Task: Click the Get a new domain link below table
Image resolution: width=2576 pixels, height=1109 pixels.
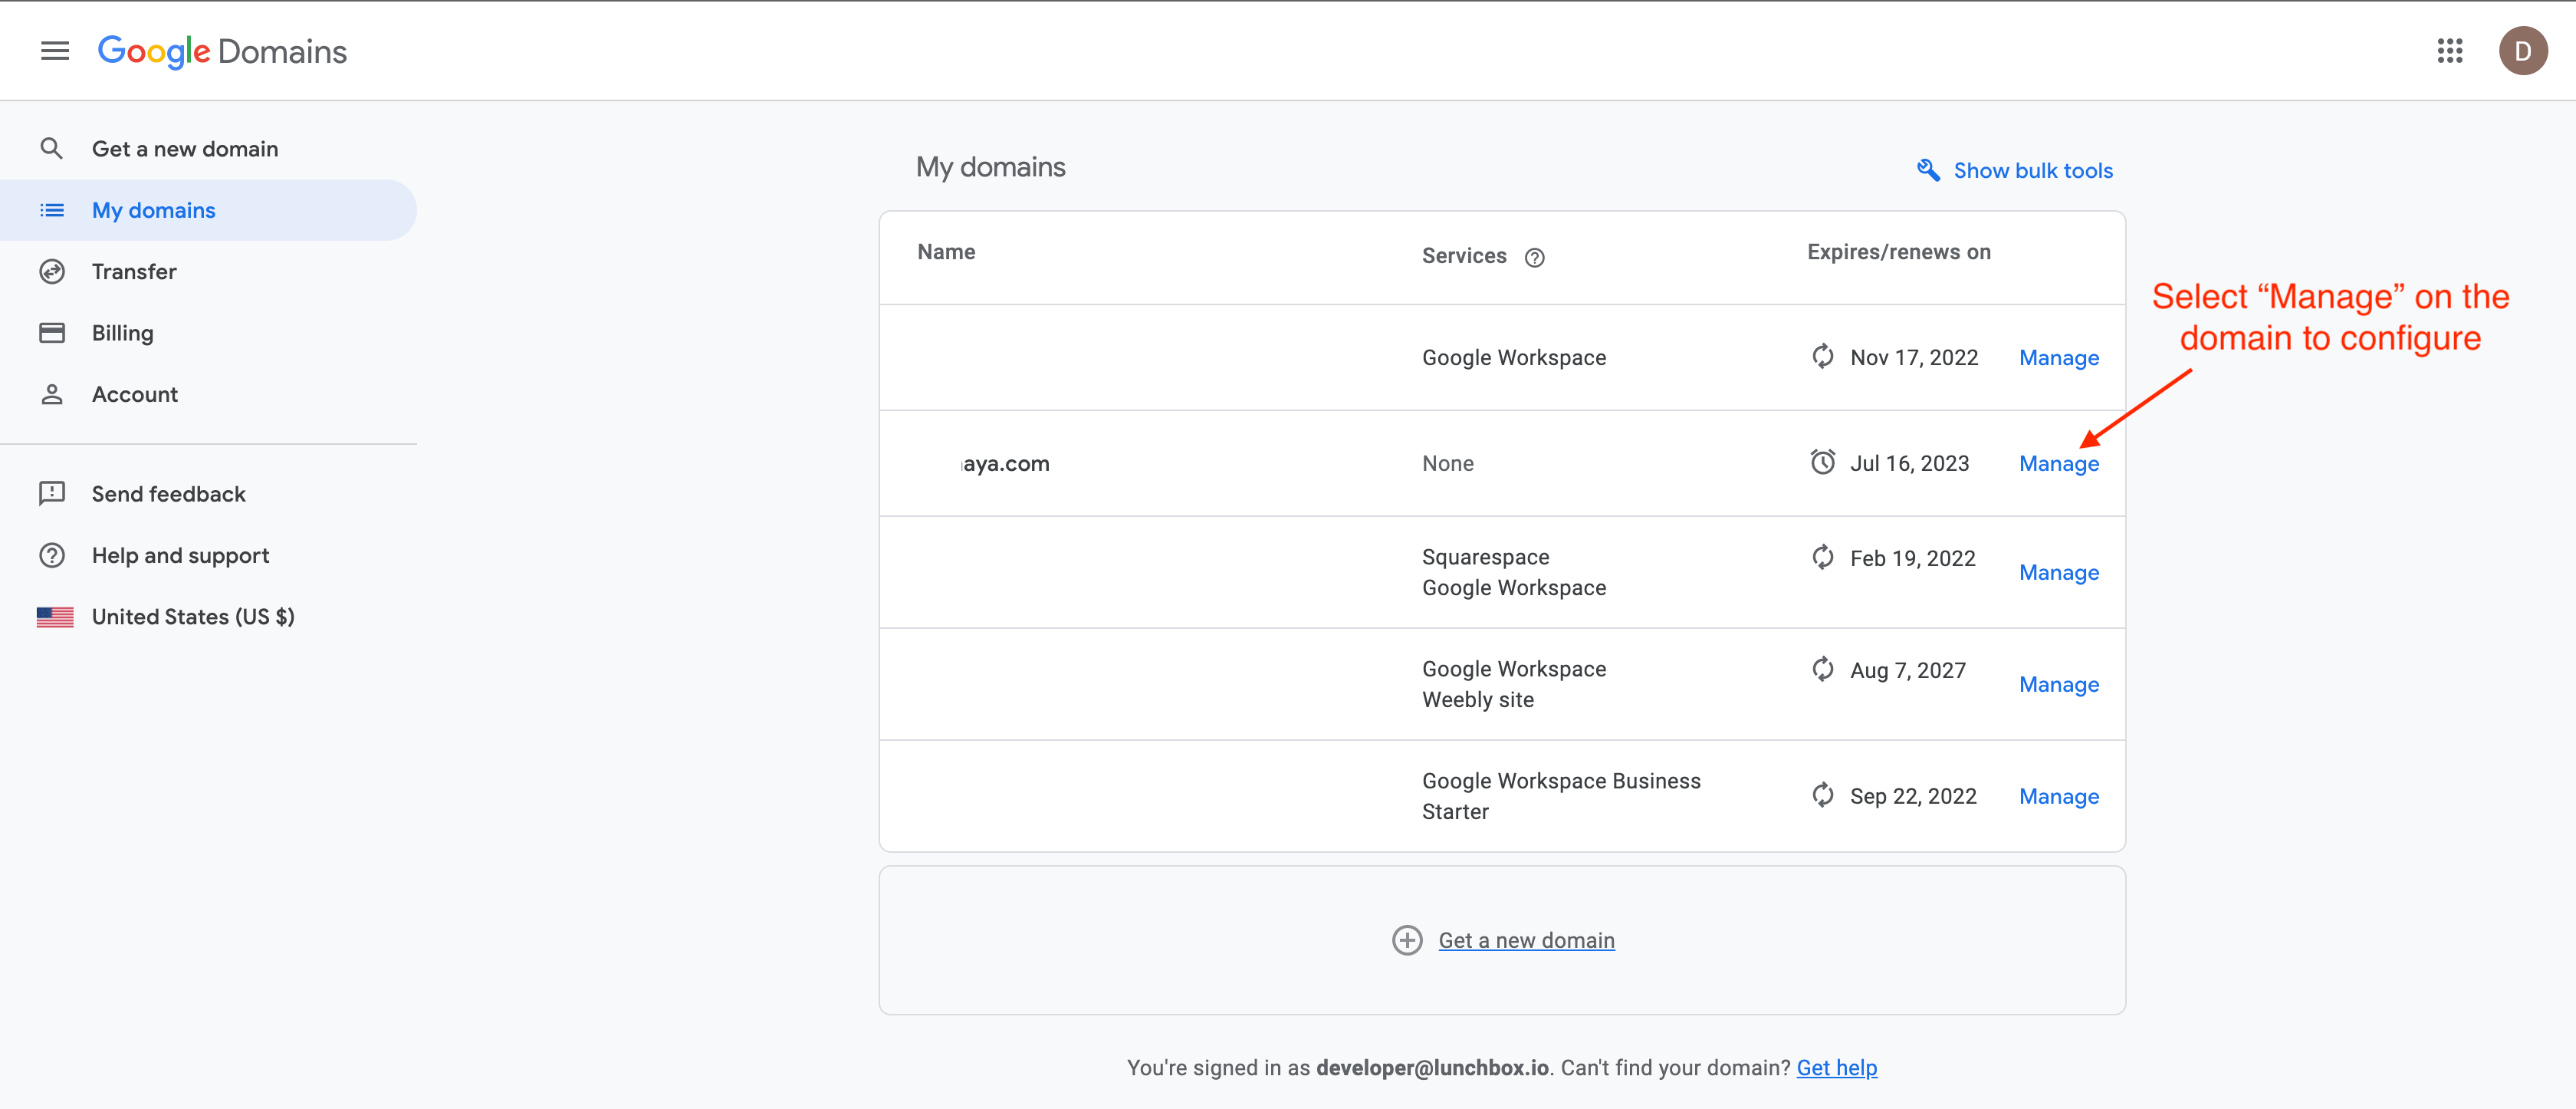Action: pyautogui.click(x=1526, y=941)
